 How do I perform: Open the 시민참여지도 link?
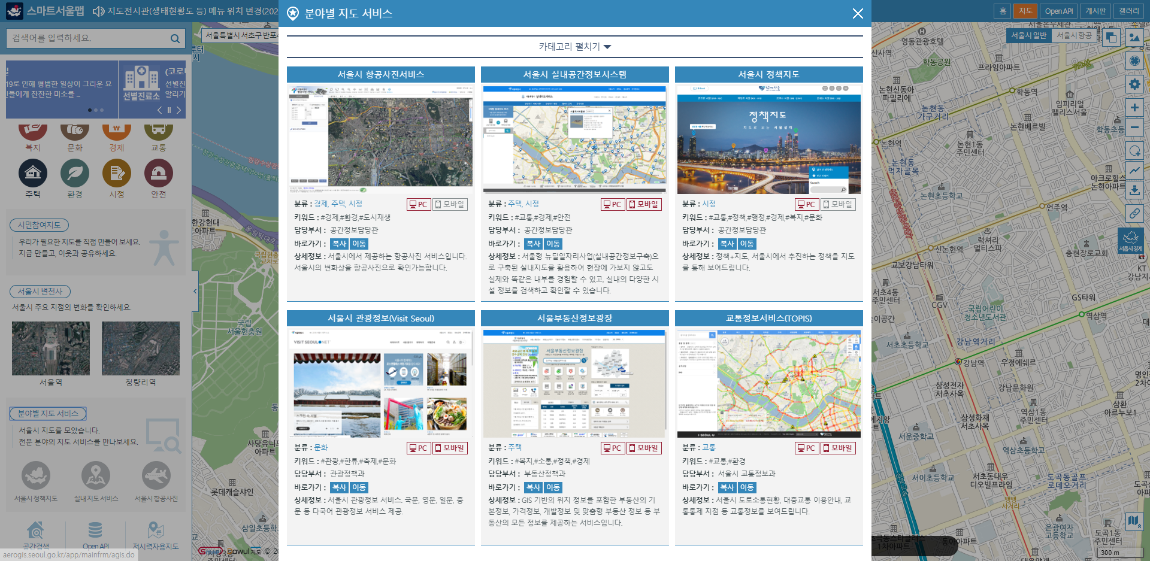[39, 225]
